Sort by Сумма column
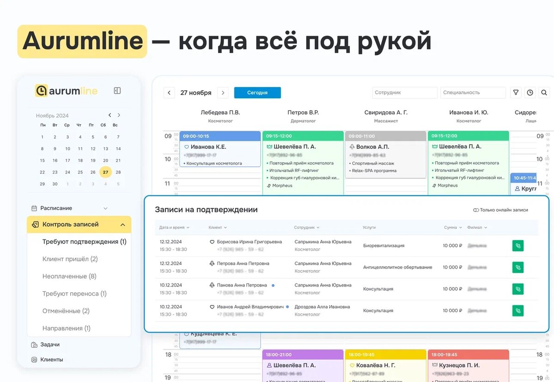Image resolution: width=554 pixels, height=382 pixels. point(453,228)
